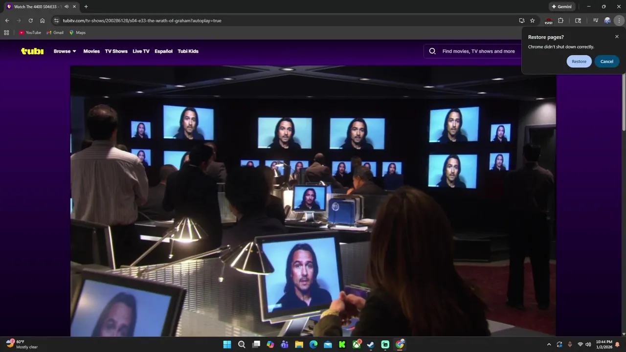The image size is (626, 352).
Task: Open the clock showing 10:44 PM
Action: [604, 345]
